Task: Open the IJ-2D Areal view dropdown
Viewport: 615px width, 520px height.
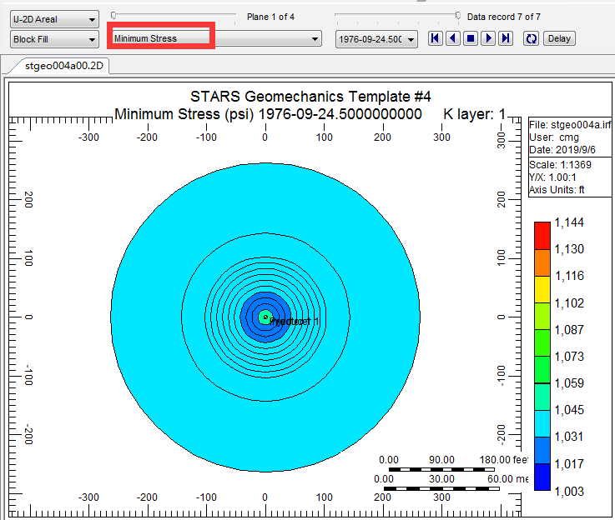Action: [54, 18]
